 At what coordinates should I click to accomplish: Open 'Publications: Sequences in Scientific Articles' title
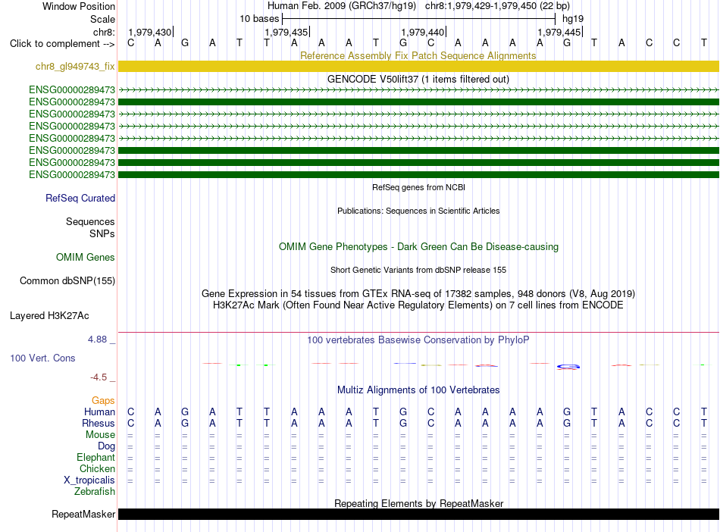coord(418,211)
